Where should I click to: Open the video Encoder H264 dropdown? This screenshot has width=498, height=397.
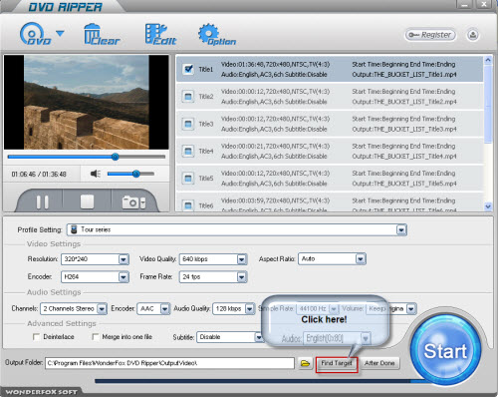tap(124, 276)
